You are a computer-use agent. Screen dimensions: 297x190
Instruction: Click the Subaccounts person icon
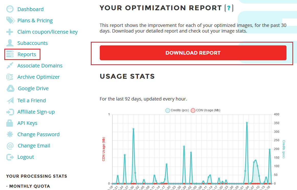coord(10,43)
